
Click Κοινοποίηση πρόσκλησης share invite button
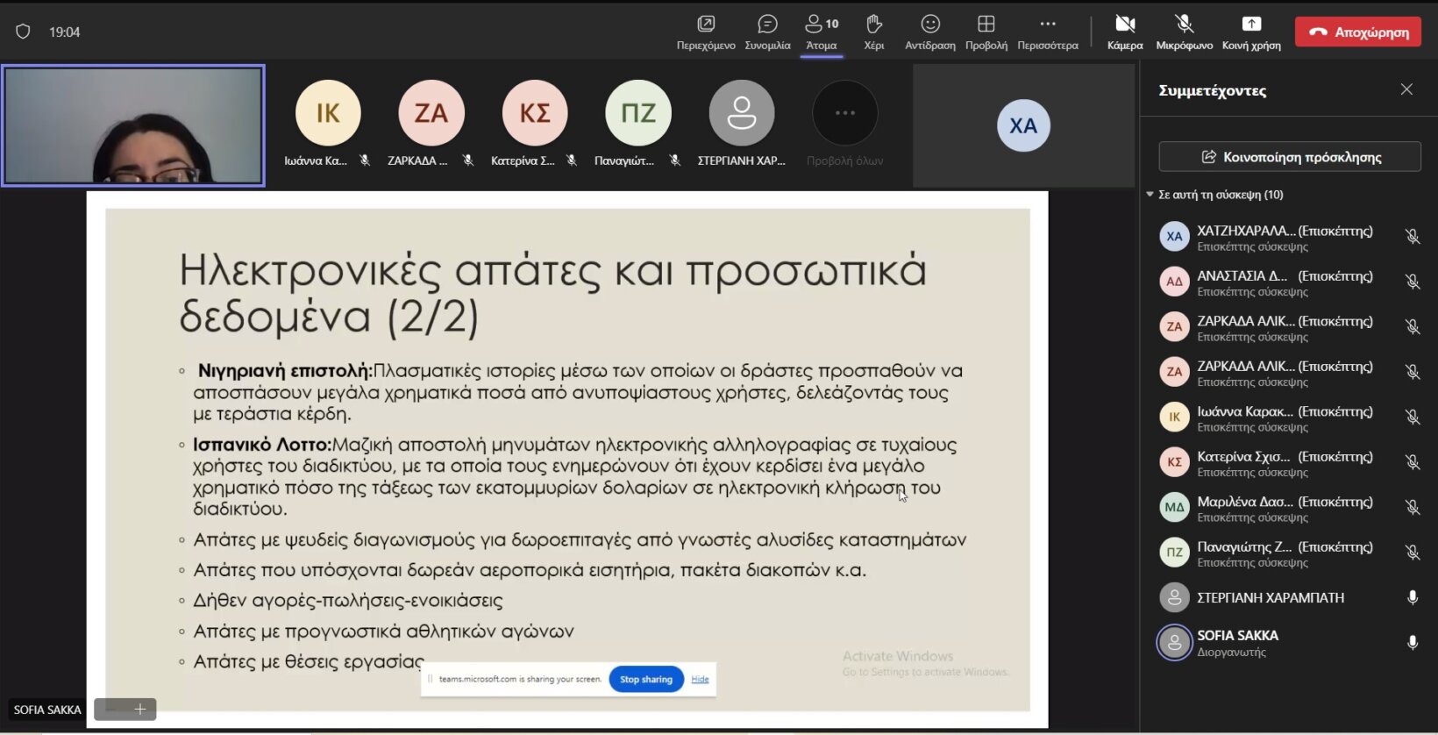1290,157
